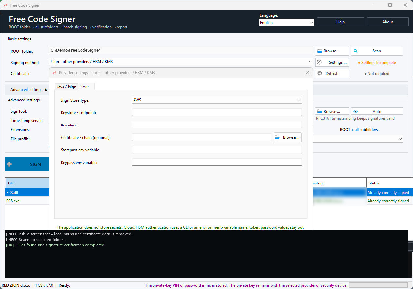Click the Auto button for SignTool
Screen dimensions: 413x289
point(377,111)
